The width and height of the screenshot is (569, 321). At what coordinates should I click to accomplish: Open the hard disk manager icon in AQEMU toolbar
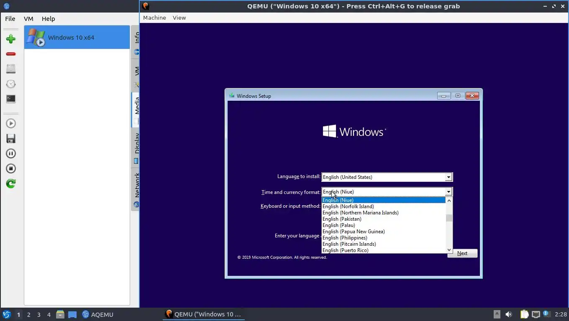click(11, 69)
